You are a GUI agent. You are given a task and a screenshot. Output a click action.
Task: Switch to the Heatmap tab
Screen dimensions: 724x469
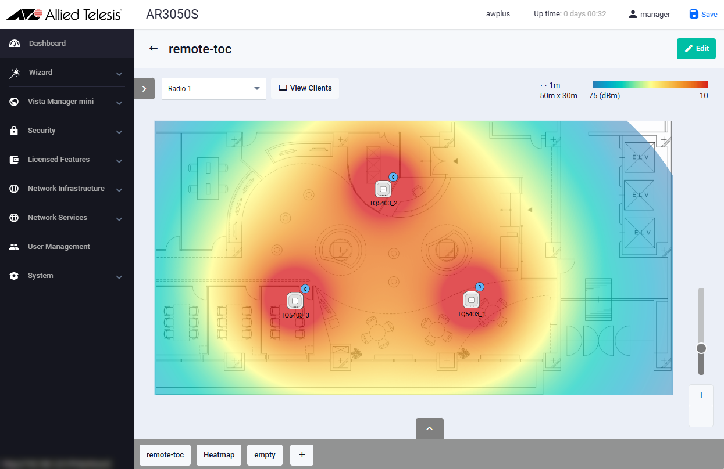[219, 455]
